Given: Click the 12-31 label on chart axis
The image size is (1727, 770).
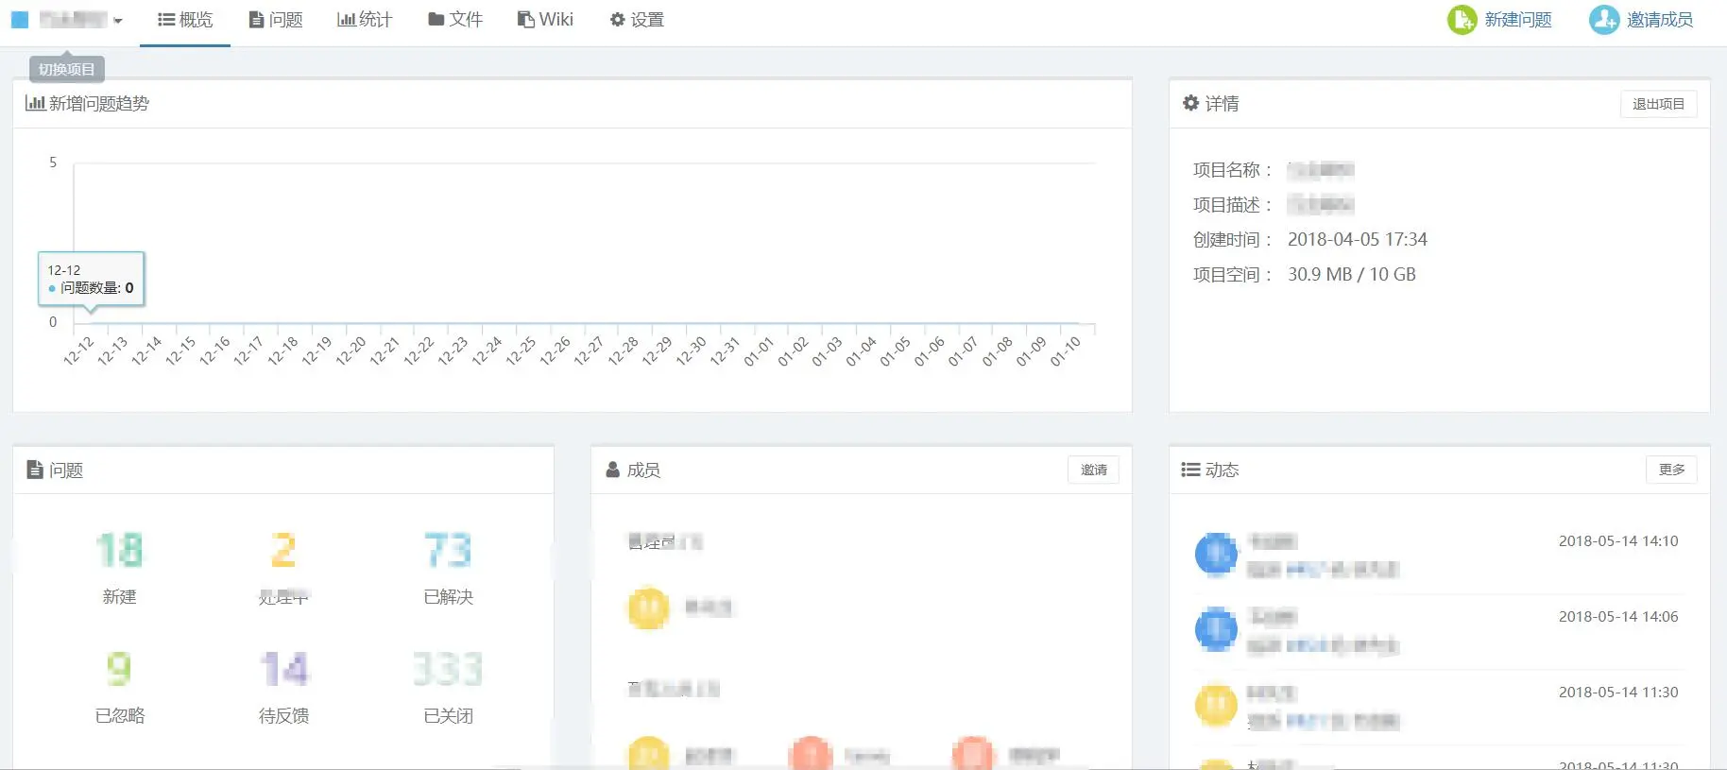Looking at the screenshot, I should pyautogui.click(x=725, y=351).
